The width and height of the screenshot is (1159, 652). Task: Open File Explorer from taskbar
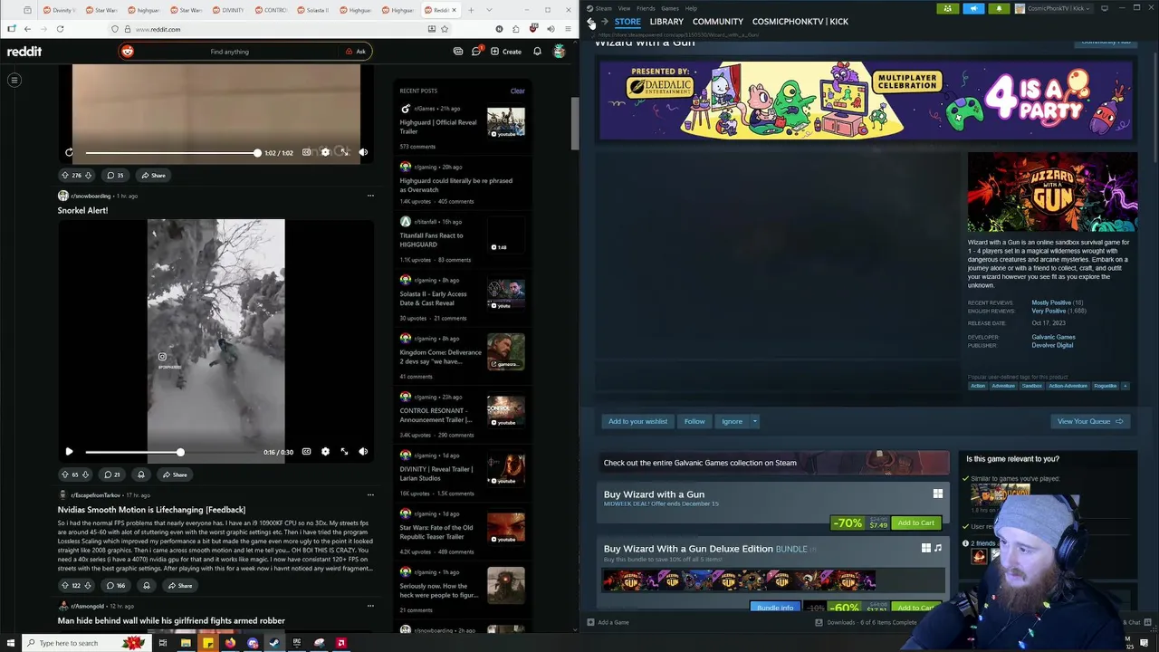coord(185,643)
